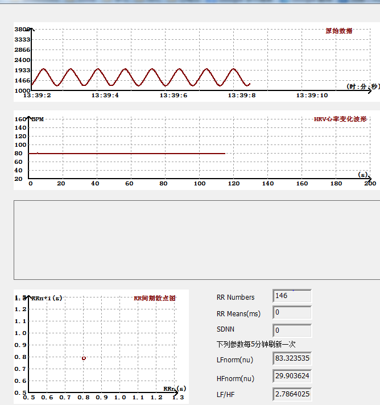The image size is (380, 405).
Task: Click the '13:39:2' time axis label
Action: 37,96
